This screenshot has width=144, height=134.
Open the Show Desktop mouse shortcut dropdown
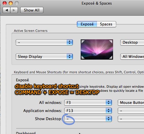click(131, 119)
